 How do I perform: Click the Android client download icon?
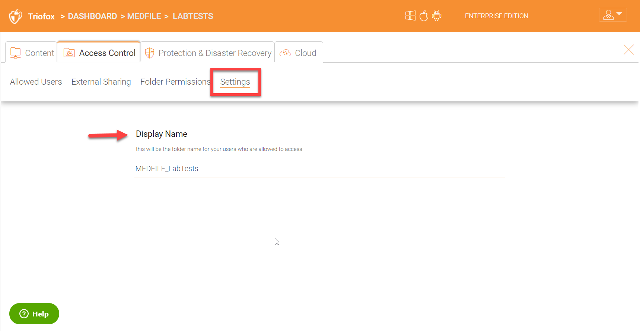tap(437, 16)
